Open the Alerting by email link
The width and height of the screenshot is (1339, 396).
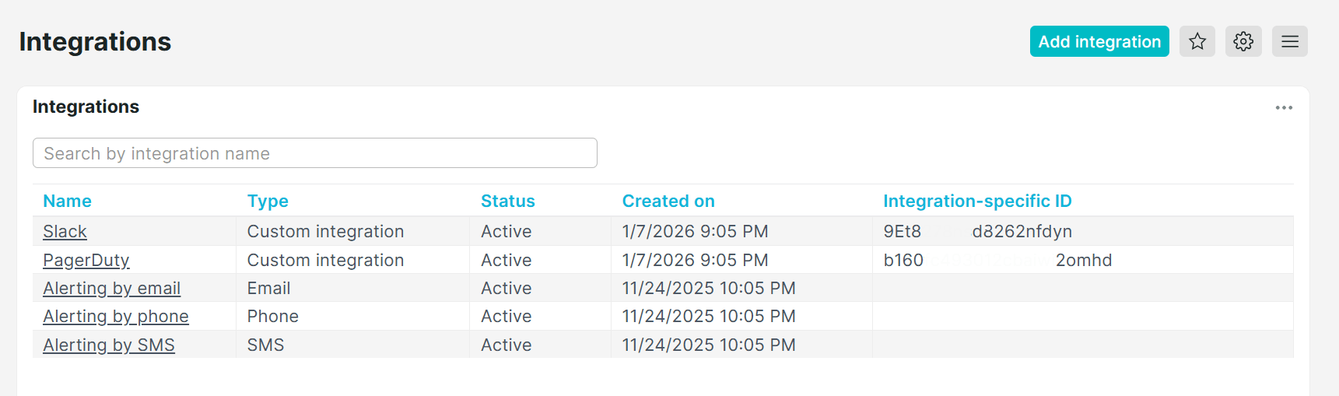click(111, 289)
